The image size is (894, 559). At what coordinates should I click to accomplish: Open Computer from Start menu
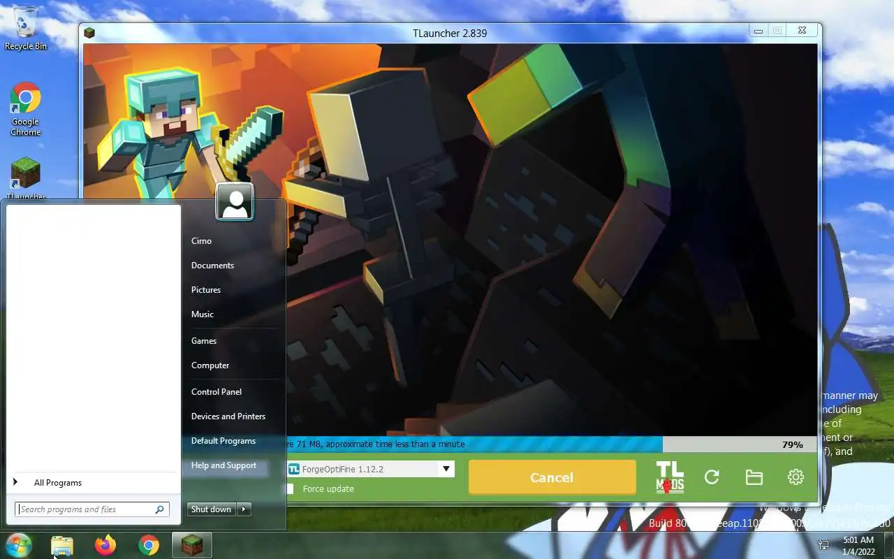[x=210, y=365]
